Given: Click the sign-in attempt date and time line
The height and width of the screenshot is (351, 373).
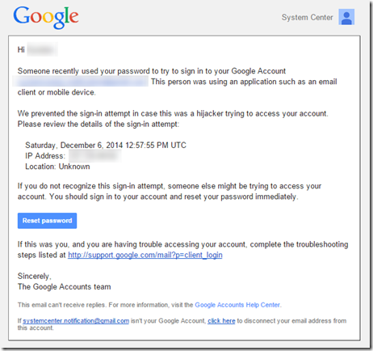Looking at the screenshot, I should coord(106,146).
